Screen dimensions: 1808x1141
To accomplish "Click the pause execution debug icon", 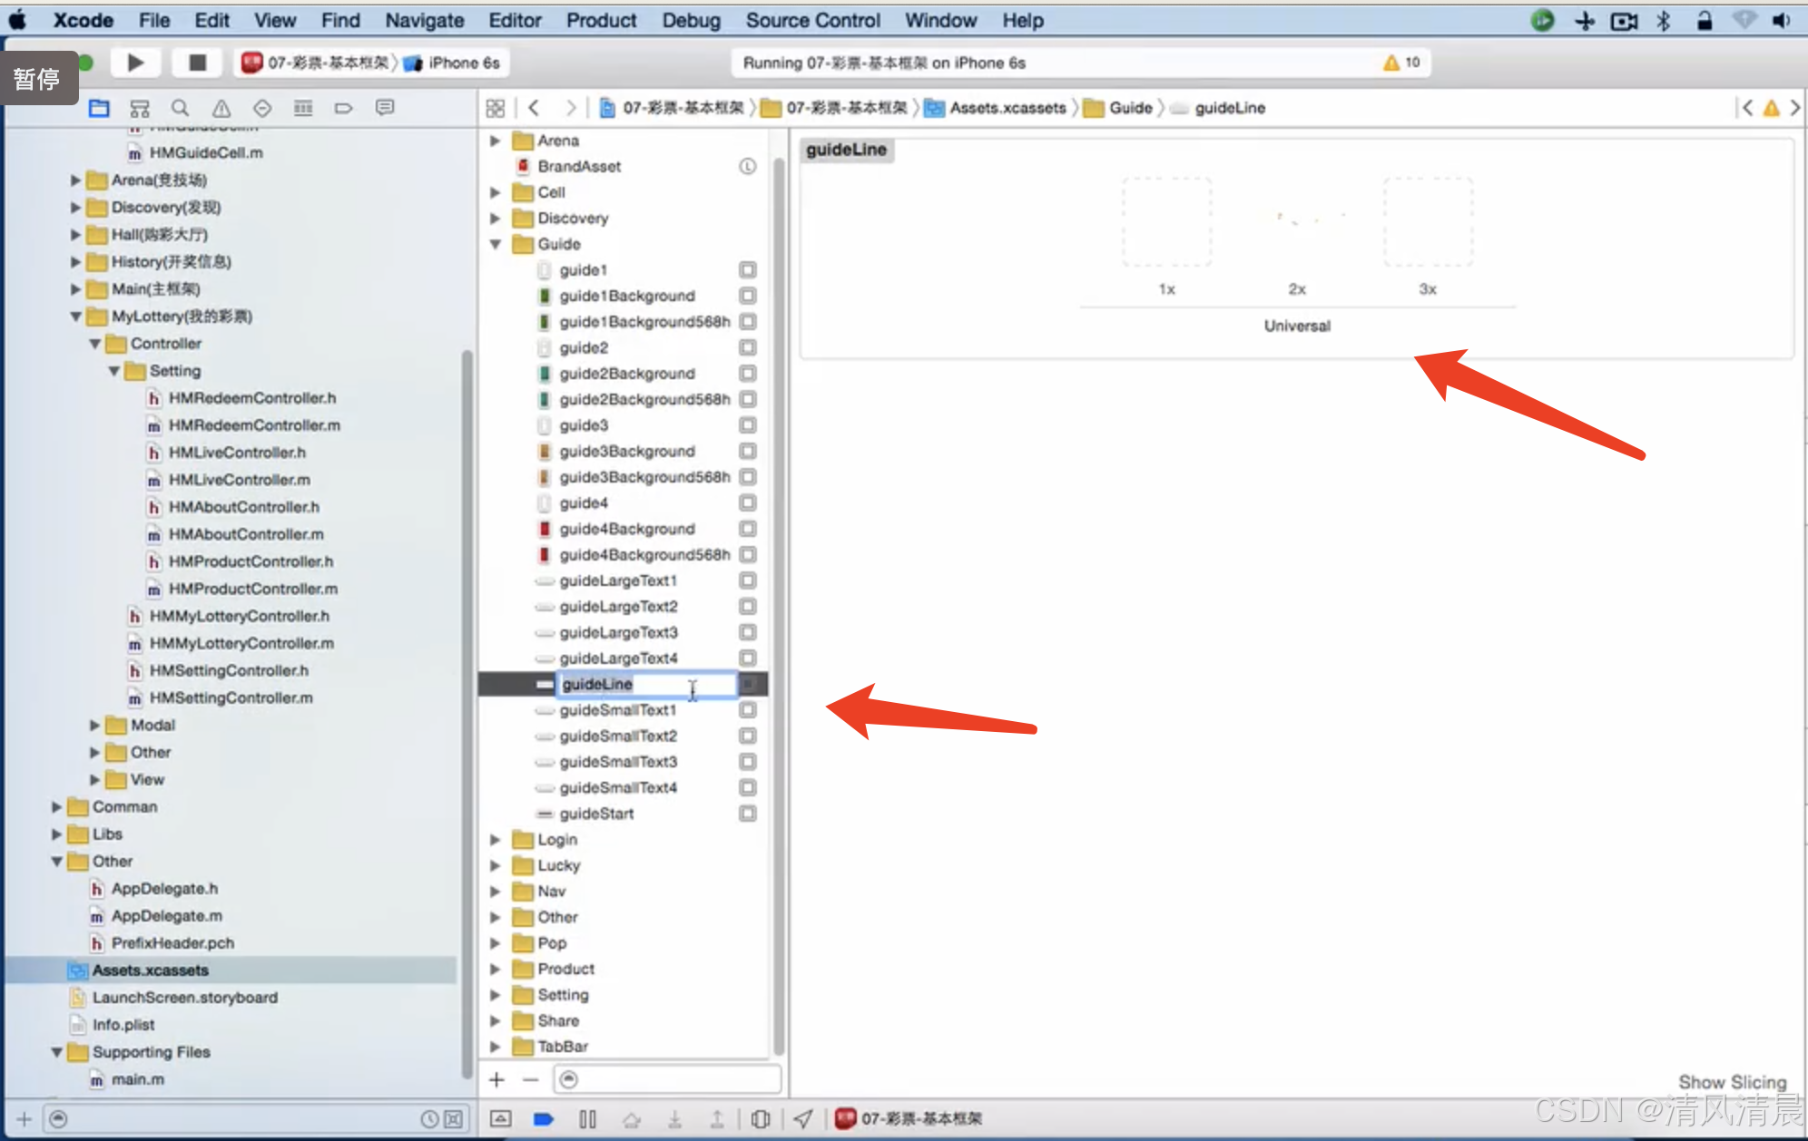I will (x=587, y=1119).
